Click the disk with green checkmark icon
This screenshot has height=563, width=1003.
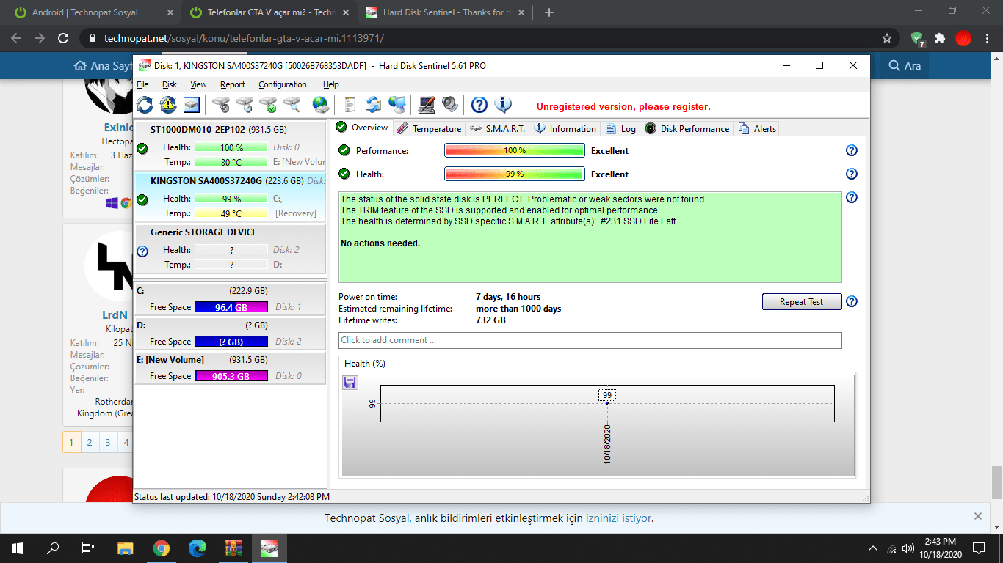[x=268, y=105]
